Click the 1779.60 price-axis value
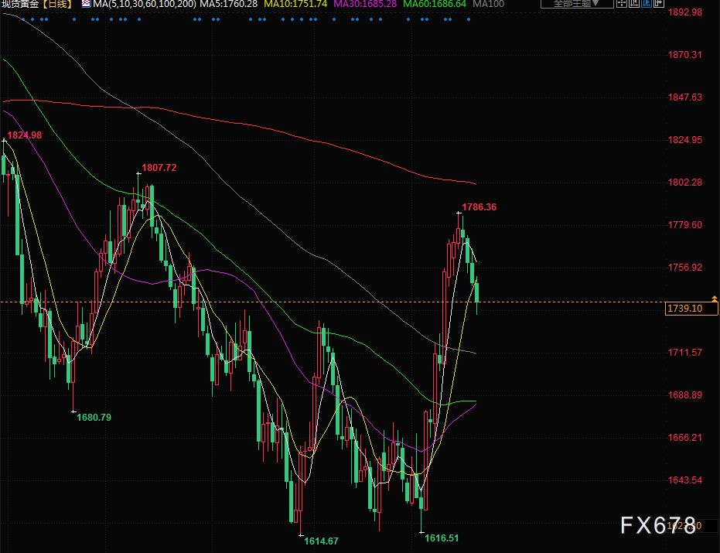Viewport: 720px width, 553px height. click(x=684, y=225)
